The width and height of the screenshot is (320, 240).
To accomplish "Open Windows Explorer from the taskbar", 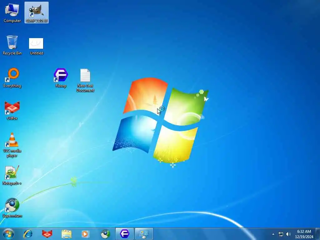I will 67,234.
